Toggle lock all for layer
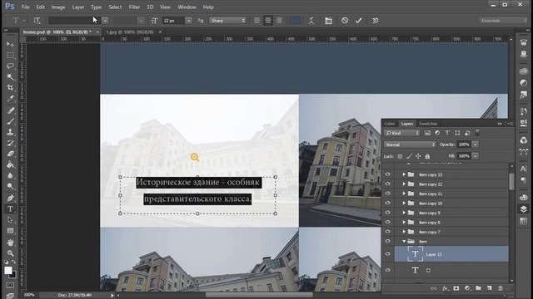Viewport: 533px width, 299px height. 427,156
